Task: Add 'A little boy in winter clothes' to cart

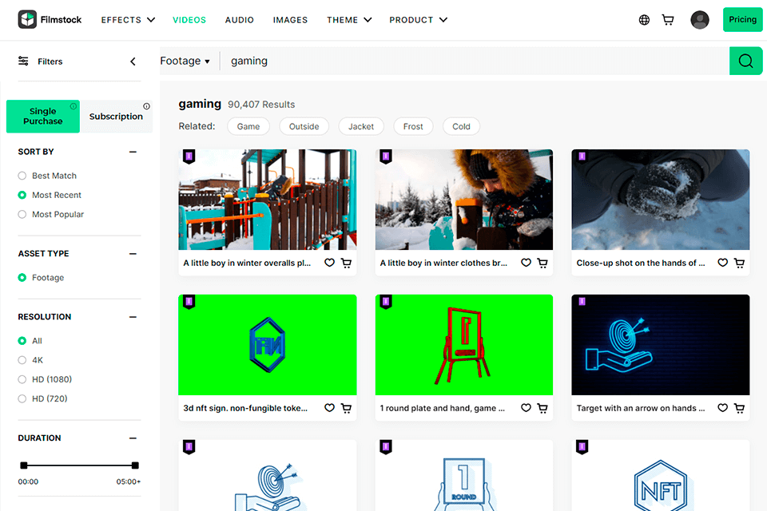Action: [542, 263]
